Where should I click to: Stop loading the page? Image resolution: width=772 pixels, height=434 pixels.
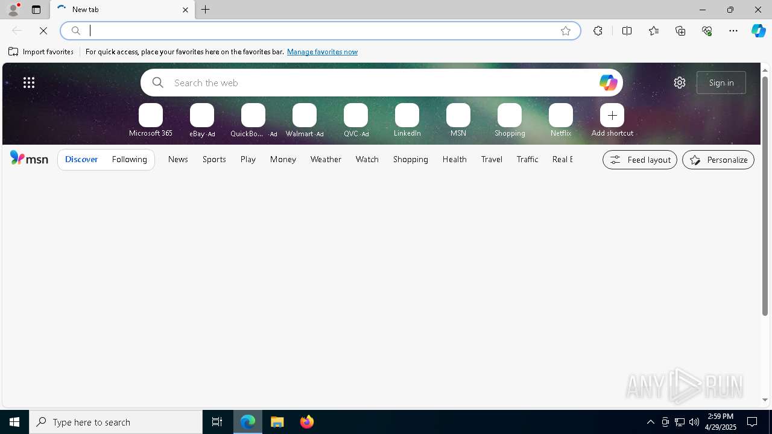tap(43, 31)
